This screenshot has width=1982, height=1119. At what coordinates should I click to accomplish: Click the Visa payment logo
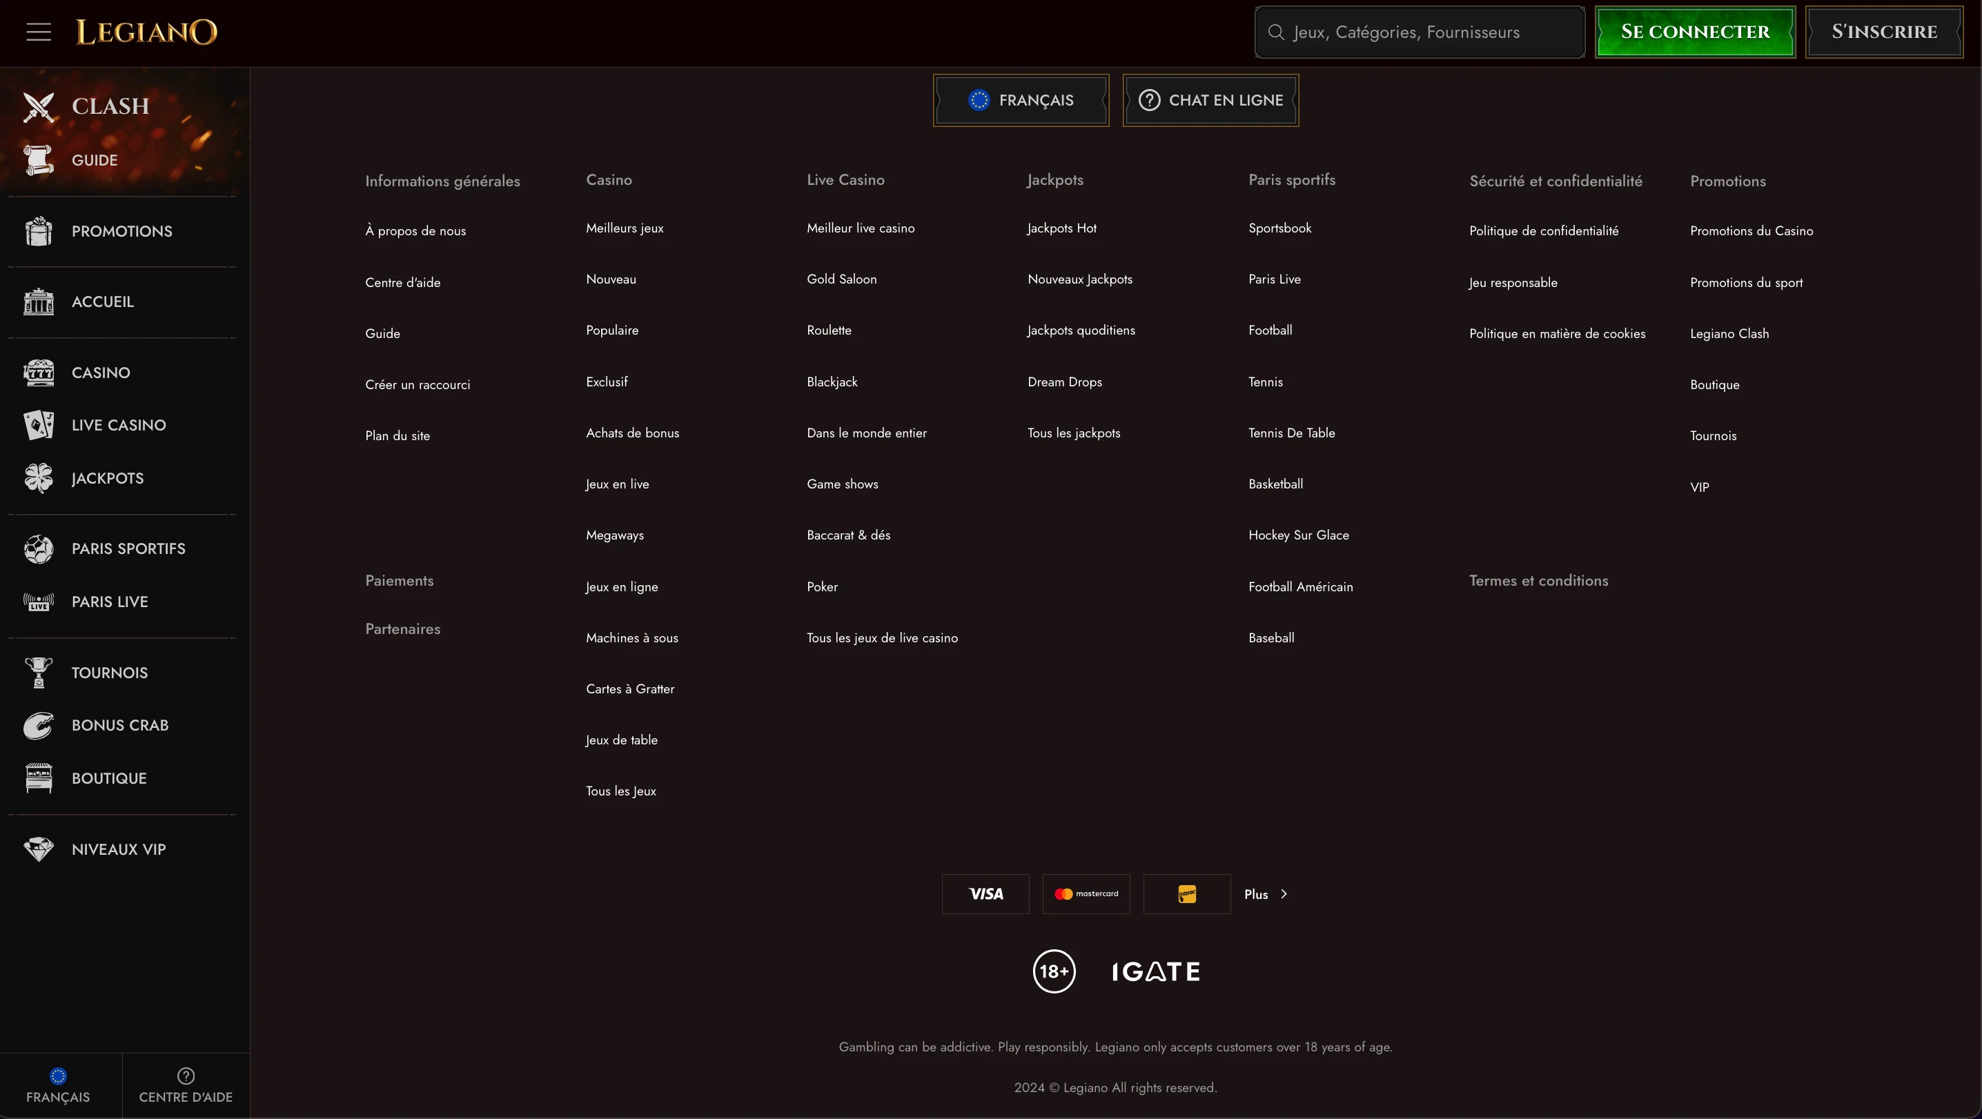[x=985, y=893]
